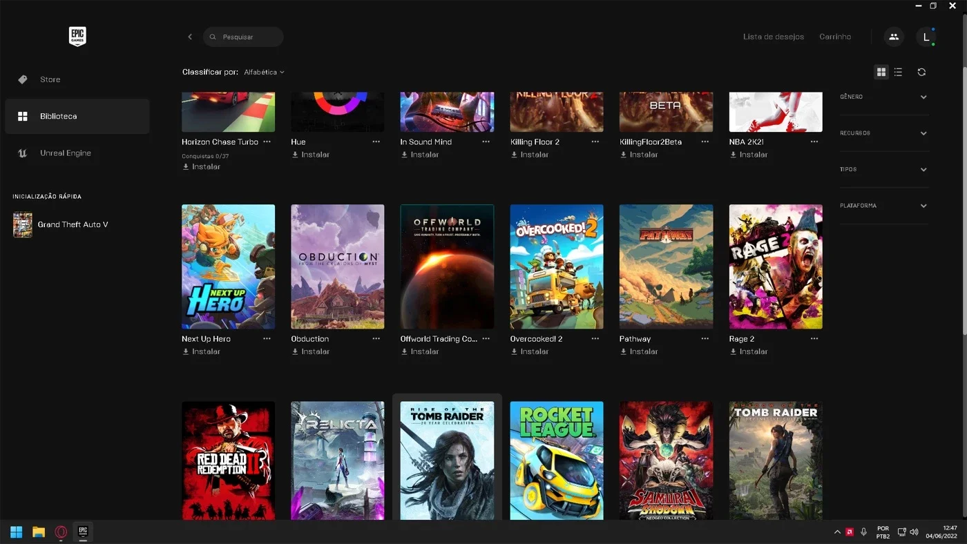Refresh the library
967x544 pixels.
(921, 72)
